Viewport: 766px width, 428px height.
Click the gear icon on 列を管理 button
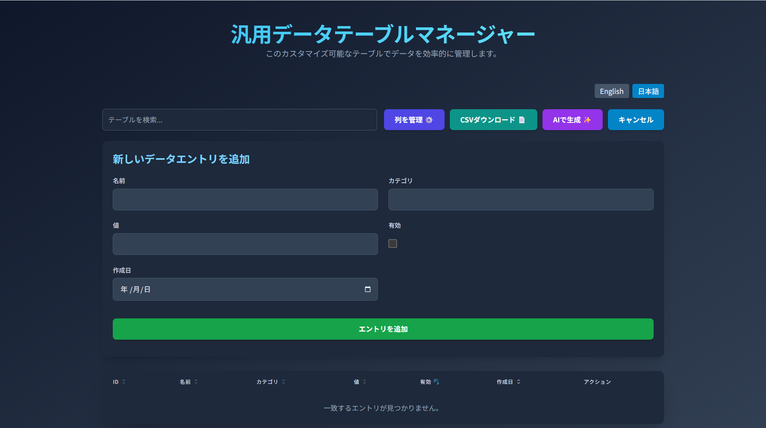[x=429, y=120]
